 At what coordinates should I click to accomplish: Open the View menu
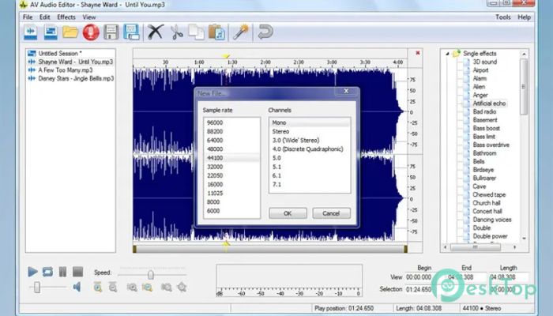pos(88,17)
